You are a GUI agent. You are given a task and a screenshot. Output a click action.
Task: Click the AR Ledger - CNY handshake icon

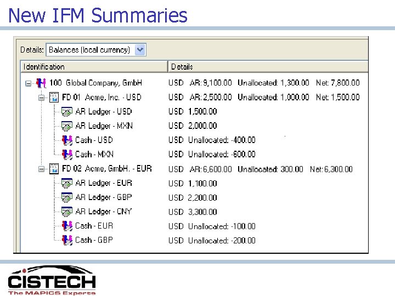point(67,212)
